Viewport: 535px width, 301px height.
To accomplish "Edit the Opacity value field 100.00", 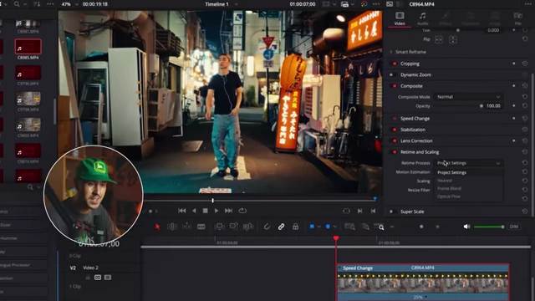I will [493, 106].
